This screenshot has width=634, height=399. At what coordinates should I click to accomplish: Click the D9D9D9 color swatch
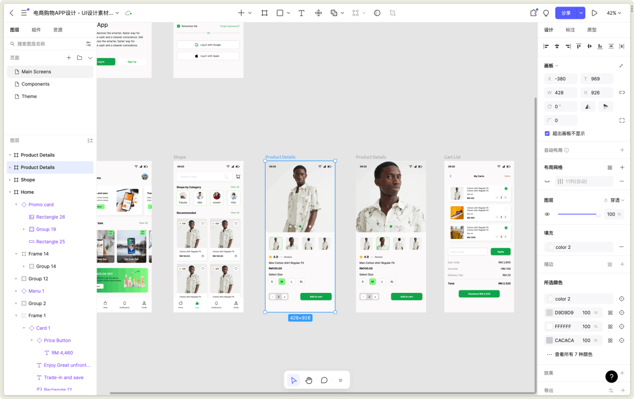click(549, 313)
